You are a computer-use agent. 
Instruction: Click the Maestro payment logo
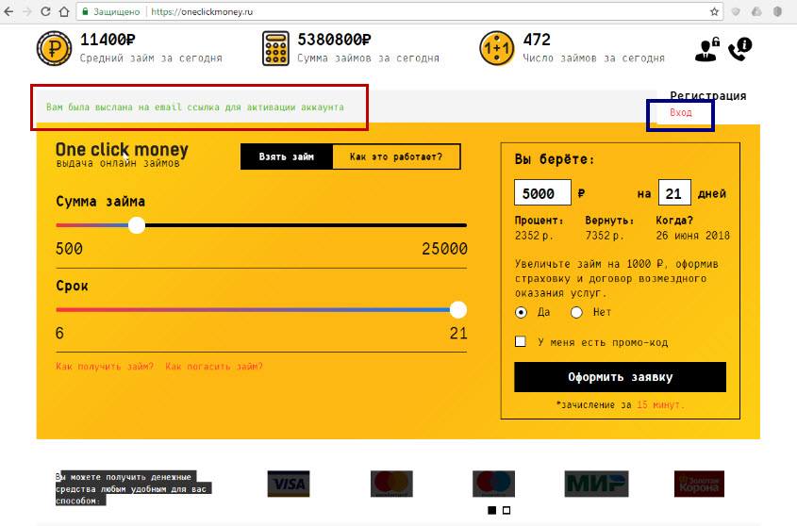[x=493, y=484]
